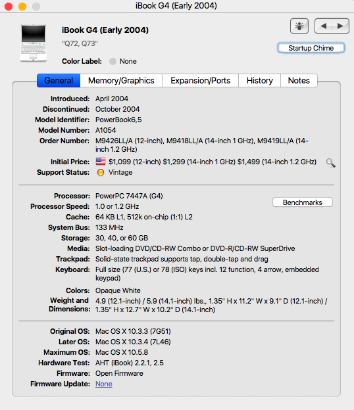Click Maximum OS Mac OS X 10.5.8
The height and width of the screenshot is (410, 354).
(122, 352)
